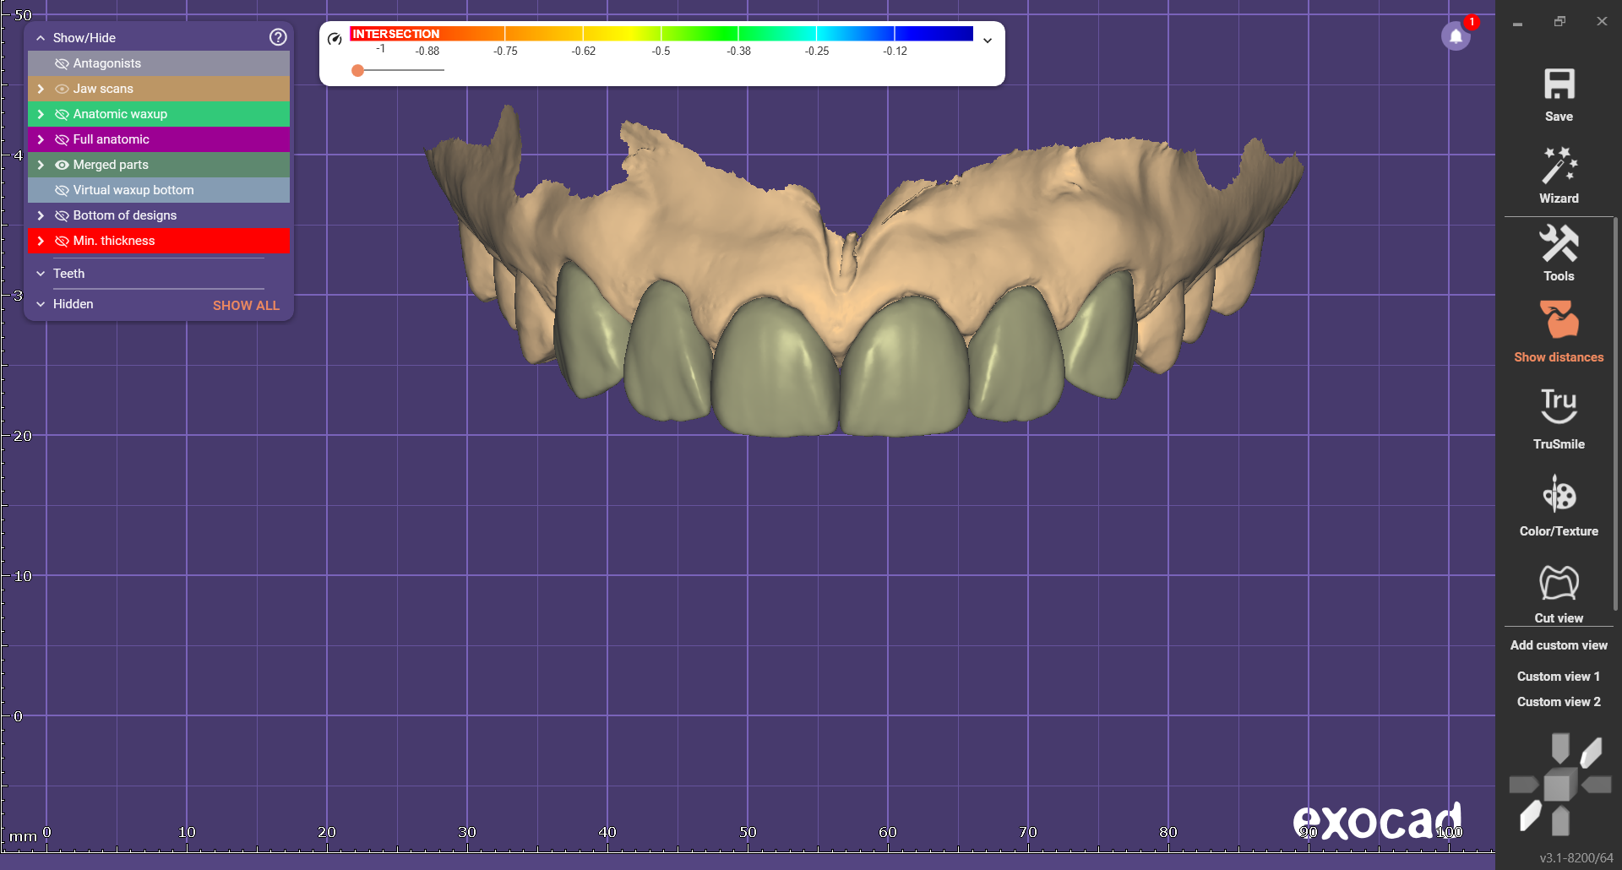Toggle visibility of Antagonists
This screenshot has width=1622, height=870.
[x=62, y=63]
